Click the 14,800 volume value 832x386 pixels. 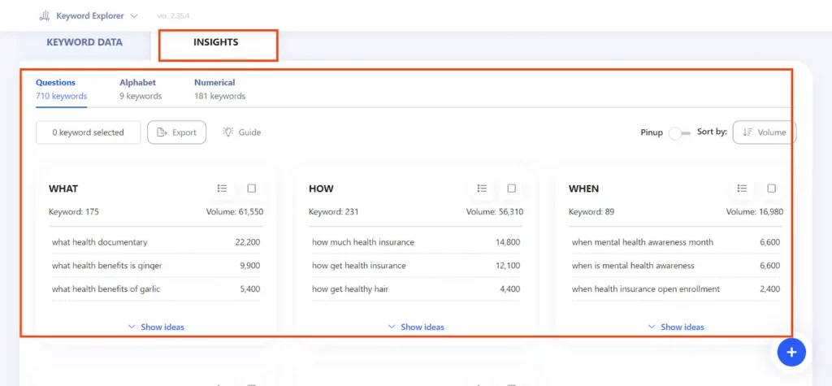click(508, 242)
